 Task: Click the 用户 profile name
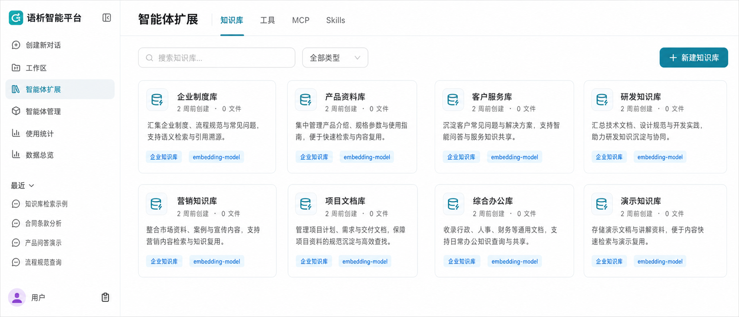[38, 298]
